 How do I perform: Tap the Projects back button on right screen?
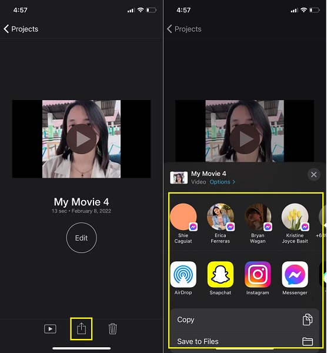click(x=184, y=29)
